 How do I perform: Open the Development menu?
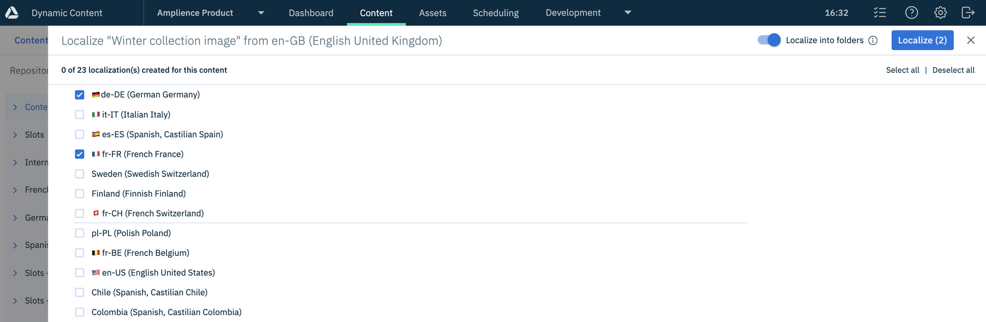[x=573, y=13]
